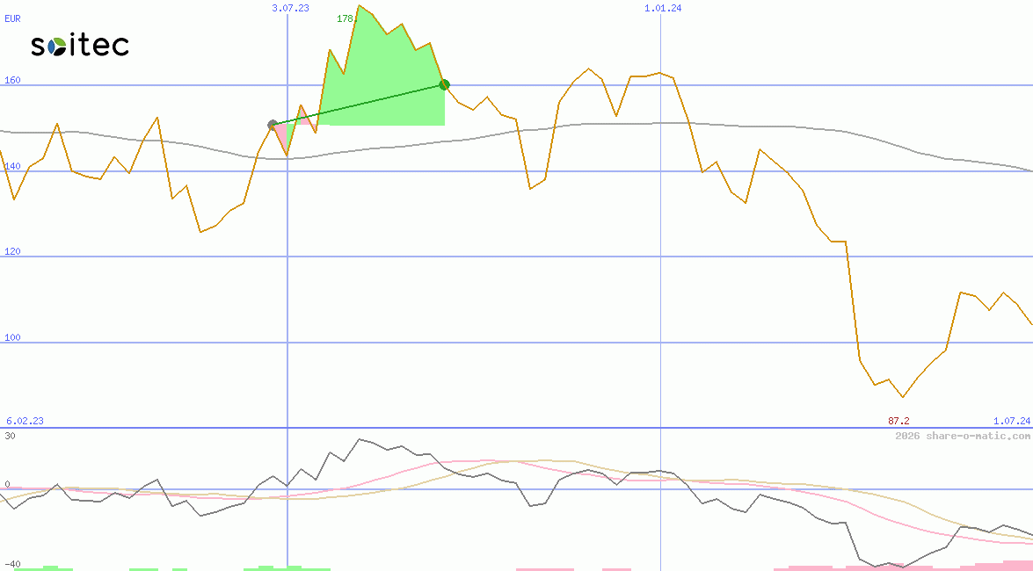
Task: Click the pink shaded loss area
Action: 282,136
